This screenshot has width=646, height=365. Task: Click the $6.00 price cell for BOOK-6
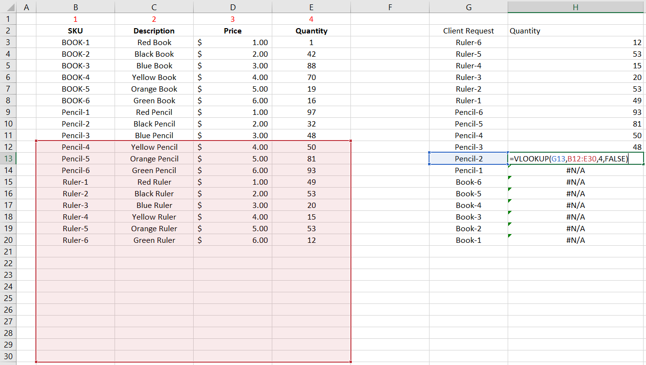pos(232,100)
